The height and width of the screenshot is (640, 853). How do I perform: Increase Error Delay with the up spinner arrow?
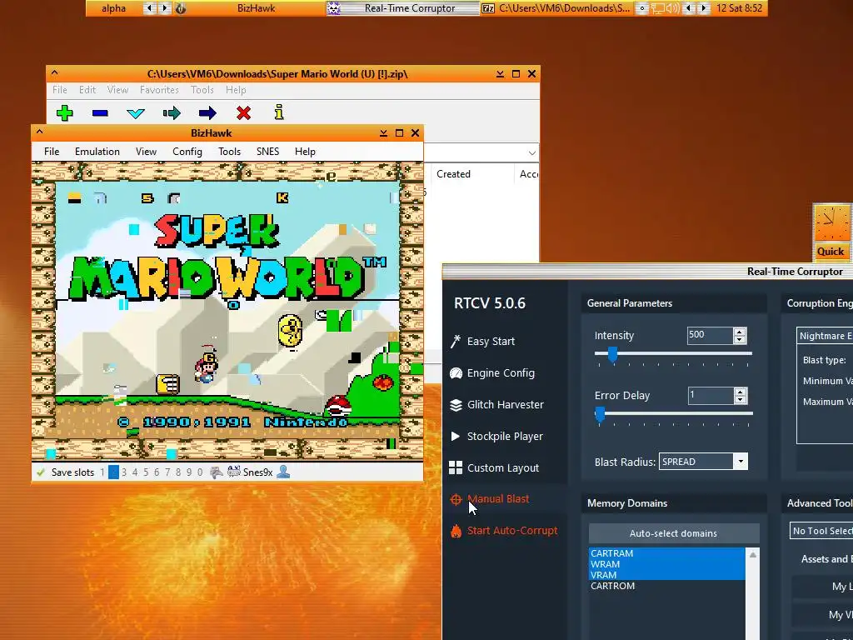tap(740, 392)
